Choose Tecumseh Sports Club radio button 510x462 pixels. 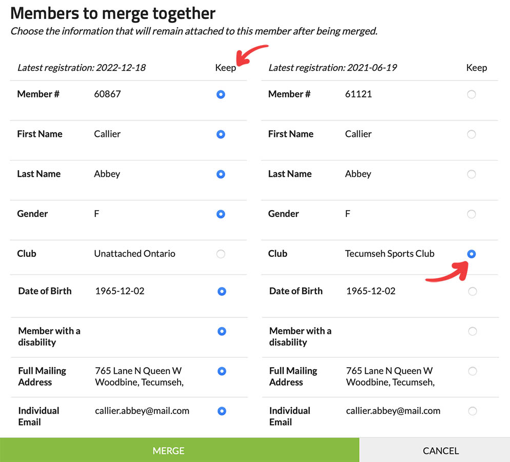[x=472, y=254]
